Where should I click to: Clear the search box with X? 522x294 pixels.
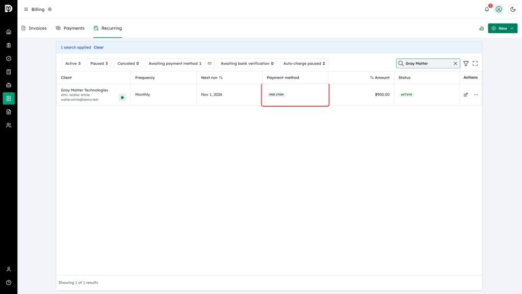(455, 63)
